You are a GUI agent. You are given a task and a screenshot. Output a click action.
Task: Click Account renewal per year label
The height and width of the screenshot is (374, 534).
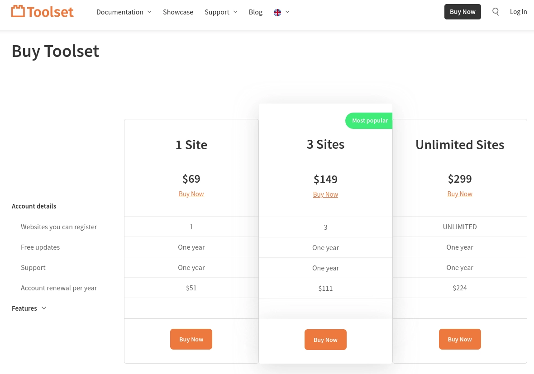pos(59,288)
